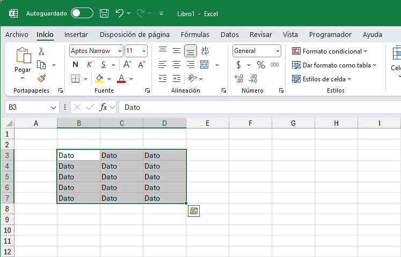Increase font size button
Viewport: 401px width, 257px height.
click(127, 64)
